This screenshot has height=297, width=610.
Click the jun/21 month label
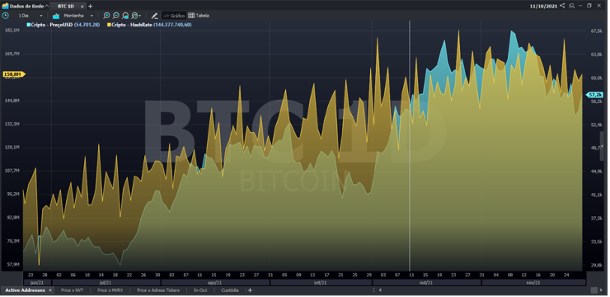pos(37,283)
